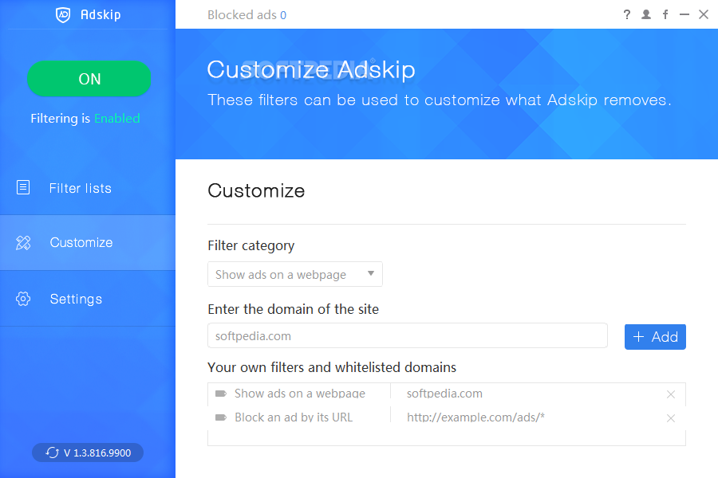
Task: Click the Filter category dropdown arrow
Action: (x=371, y=273)
